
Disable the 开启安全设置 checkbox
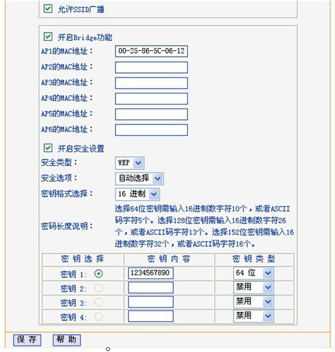[48, 148]
